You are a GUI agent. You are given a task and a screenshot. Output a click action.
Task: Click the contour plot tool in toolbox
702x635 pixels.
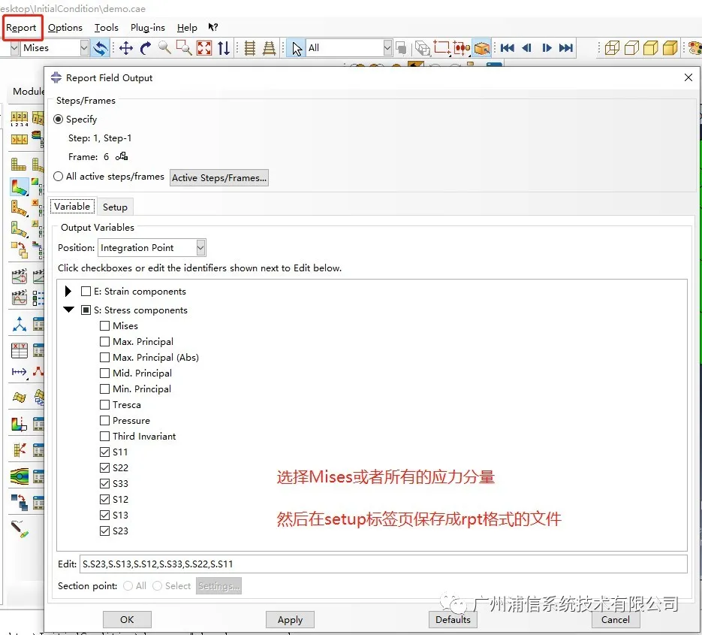(x=20, y=187)
